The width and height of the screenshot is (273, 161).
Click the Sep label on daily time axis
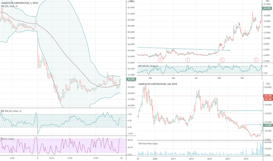219,78
